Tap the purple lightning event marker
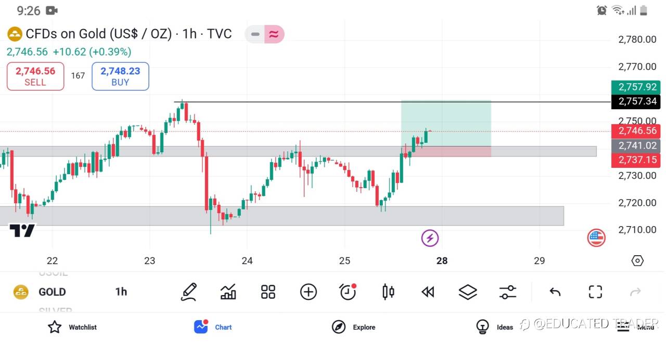 pos(430,238)
